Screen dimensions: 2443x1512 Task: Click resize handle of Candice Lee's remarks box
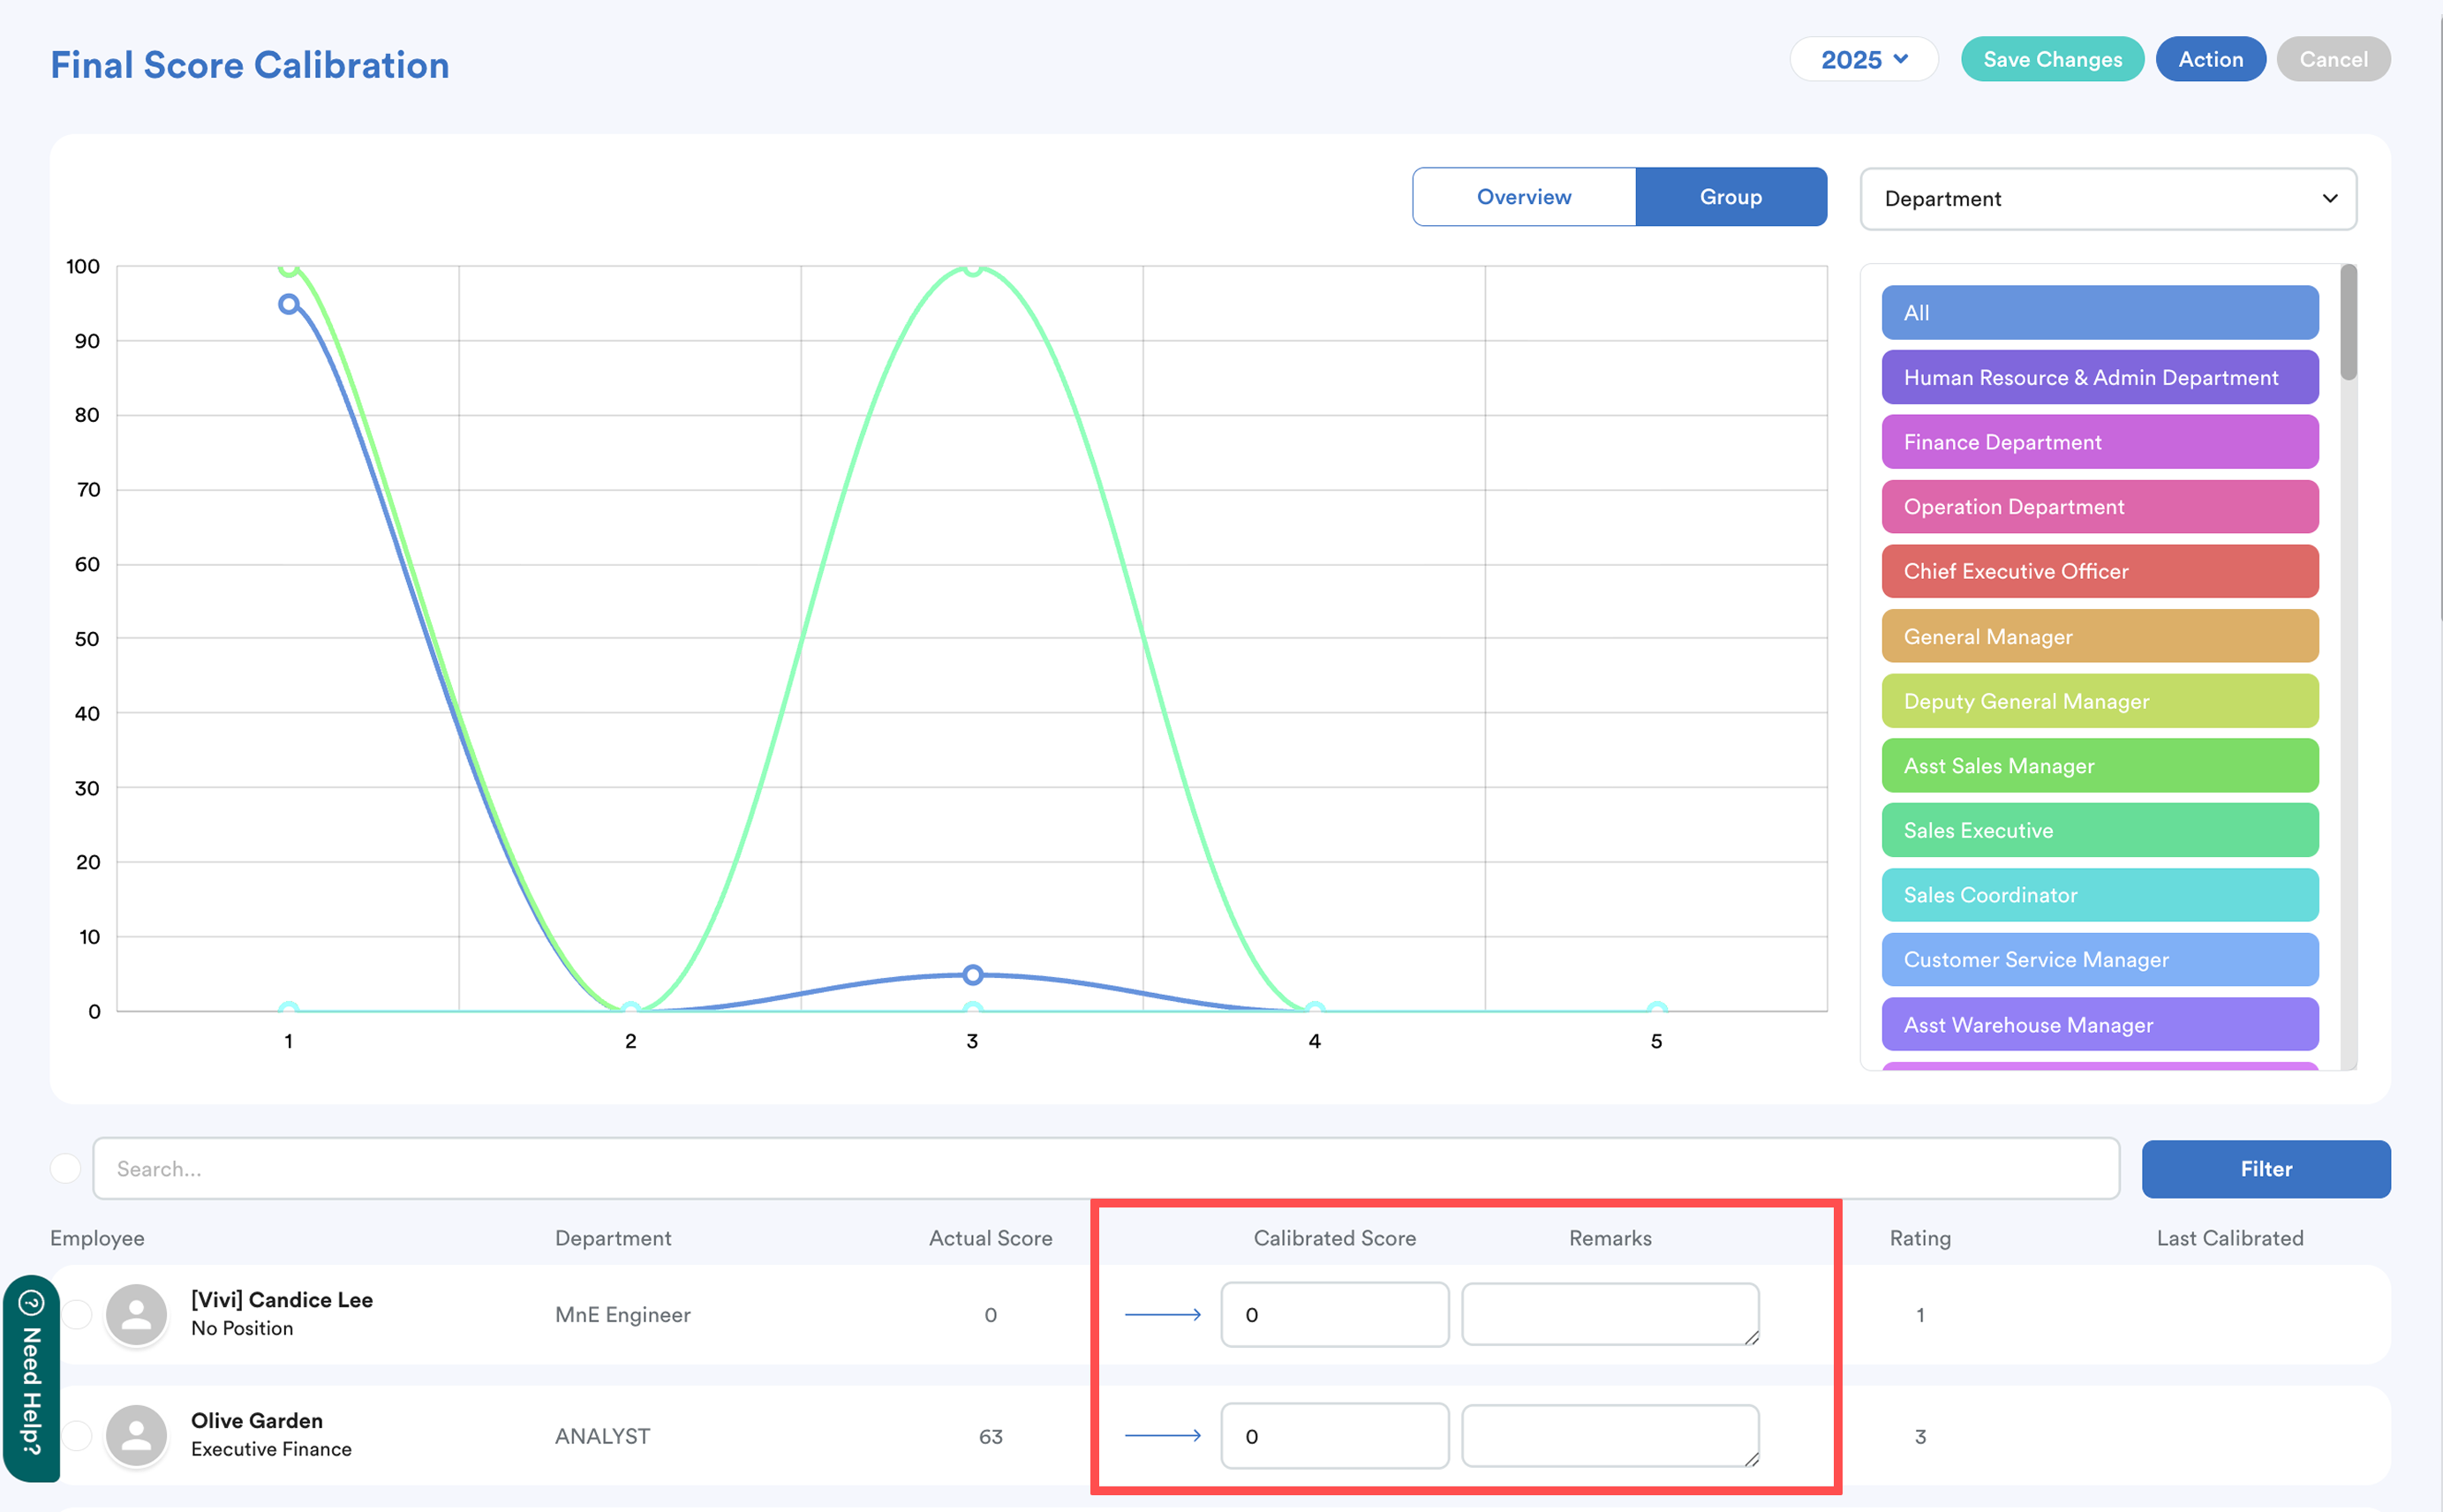click(1751, 1338)
